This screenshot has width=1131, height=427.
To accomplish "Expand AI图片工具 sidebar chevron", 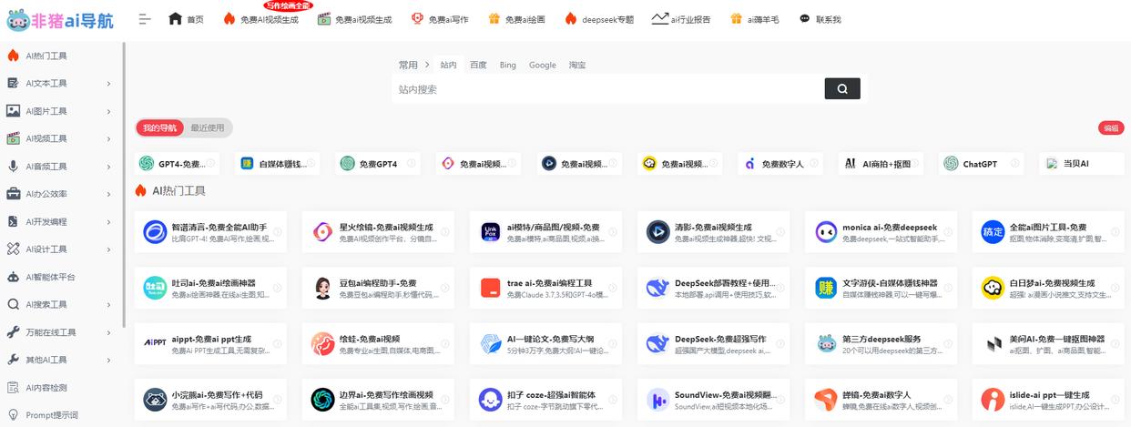I will pyautogui.click(x=109, y=111).
